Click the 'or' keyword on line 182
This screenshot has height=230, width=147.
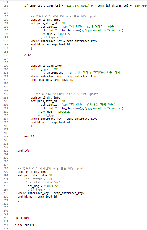[93, 5]
